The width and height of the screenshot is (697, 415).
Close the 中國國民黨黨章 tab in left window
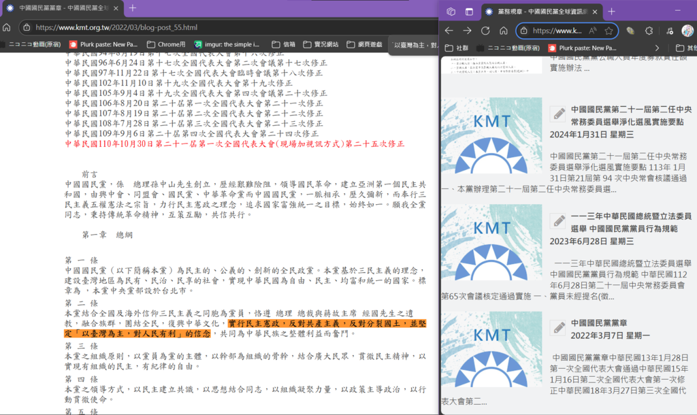coord(116,8)
